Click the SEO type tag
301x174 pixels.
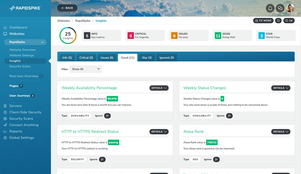coord(195,159)
